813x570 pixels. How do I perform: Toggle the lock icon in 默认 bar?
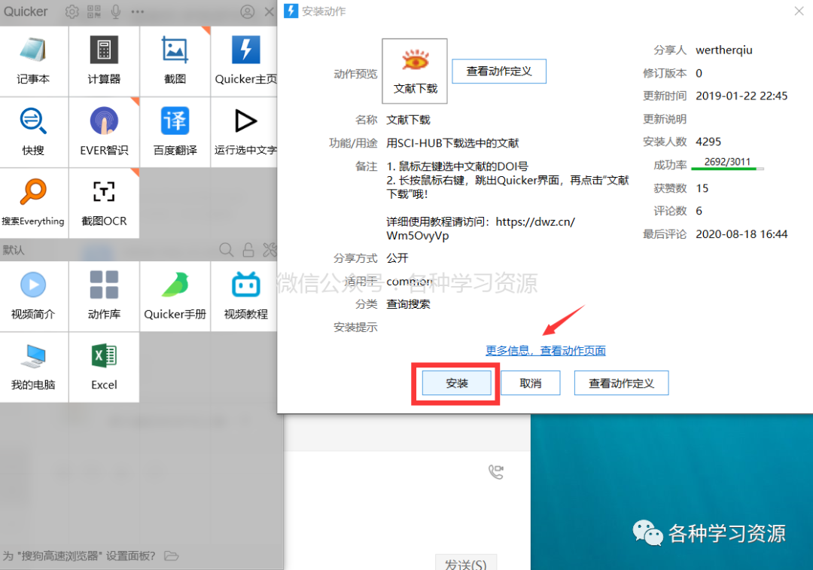pos(248,249)
